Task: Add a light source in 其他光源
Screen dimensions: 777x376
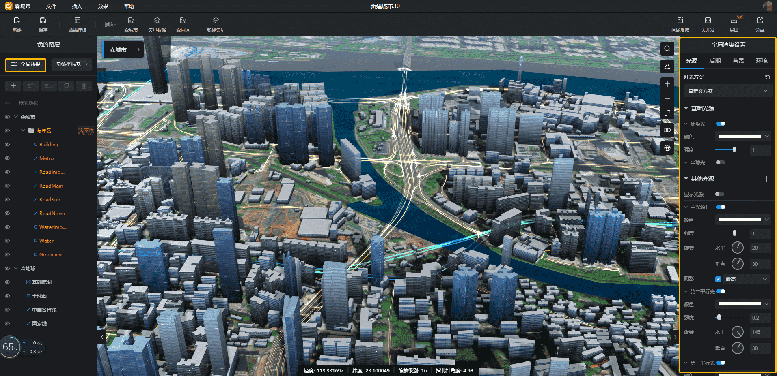Action: [x=766, y=179]
